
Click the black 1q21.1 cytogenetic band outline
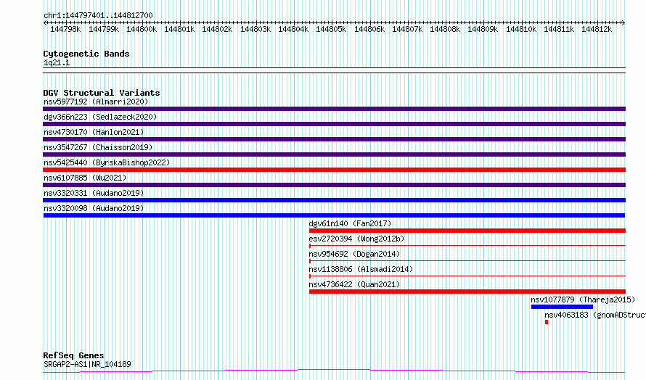pyautogui.click(x=334, y=70)
